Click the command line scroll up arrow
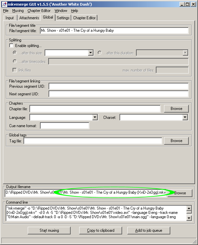 [189, 208]
